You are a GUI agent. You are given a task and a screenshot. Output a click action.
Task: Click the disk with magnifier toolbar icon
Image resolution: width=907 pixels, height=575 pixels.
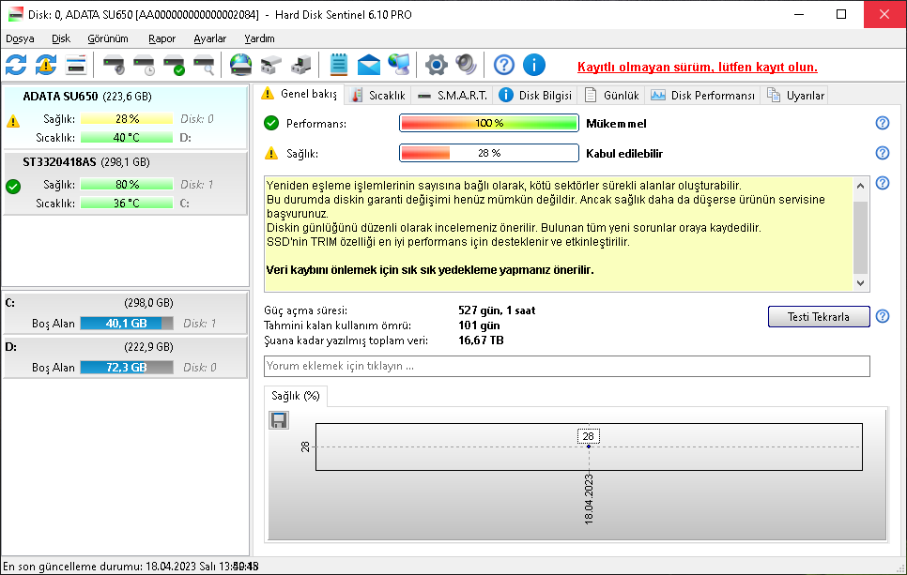pos(204,65)
